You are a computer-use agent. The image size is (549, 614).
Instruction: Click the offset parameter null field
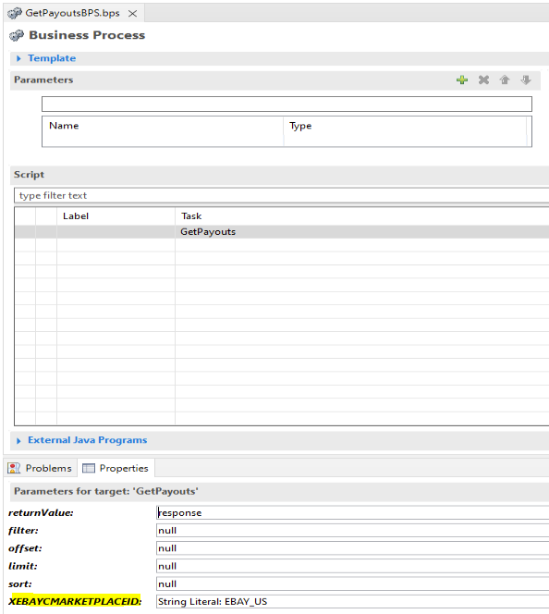[352, 548]
